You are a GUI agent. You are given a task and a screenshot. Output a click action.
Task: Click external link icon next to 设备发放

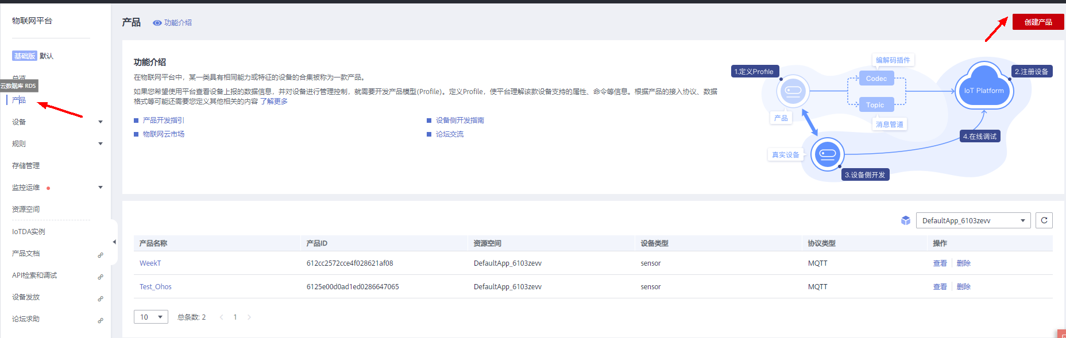click(x=101, y=298)
